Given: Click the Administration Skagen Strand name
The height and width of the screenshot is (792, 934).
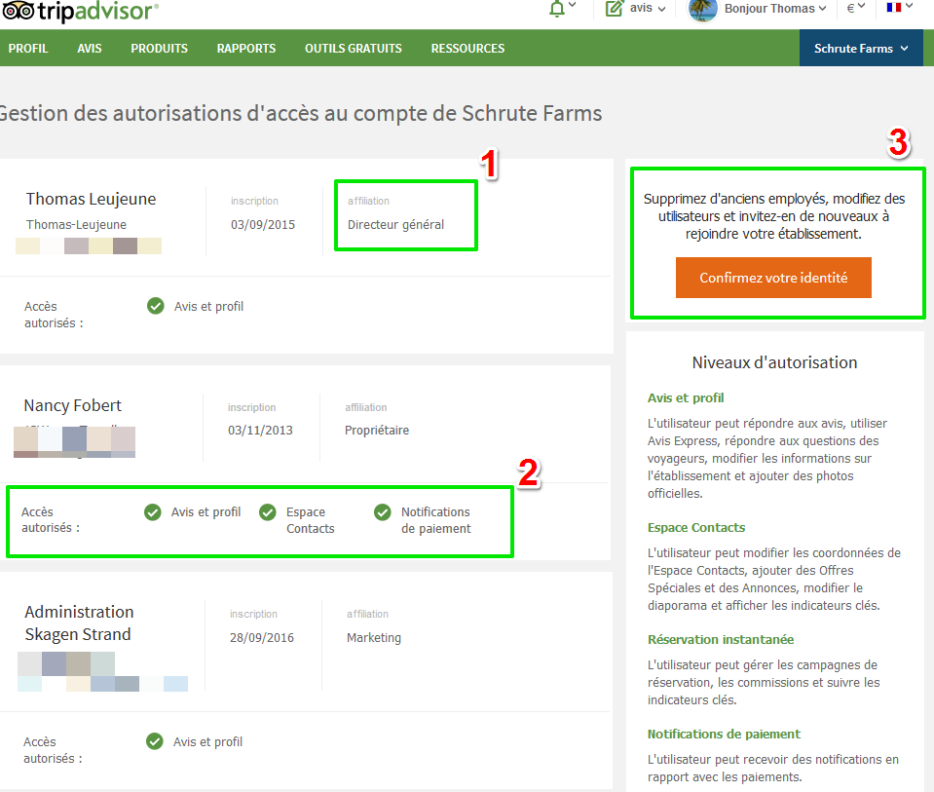Looking at the screenshot, I should [79, 622].
